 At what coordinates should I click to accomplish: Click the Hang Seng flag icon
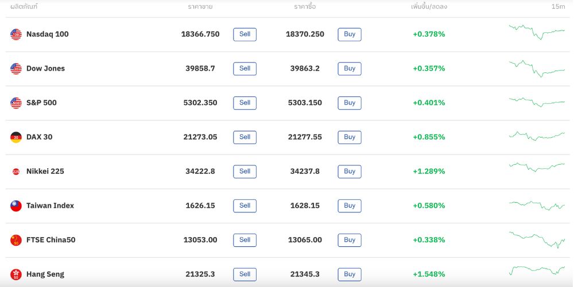[16, 274]
